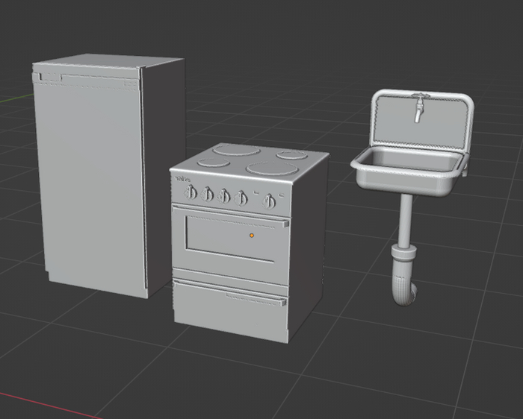
Task: Click the separate rightmost oven knob
Action: click(269, 202)
